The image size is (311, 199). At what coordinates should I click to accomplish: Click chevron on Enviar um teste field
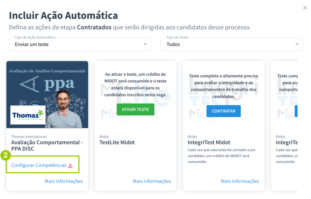(x=145, y=44)
